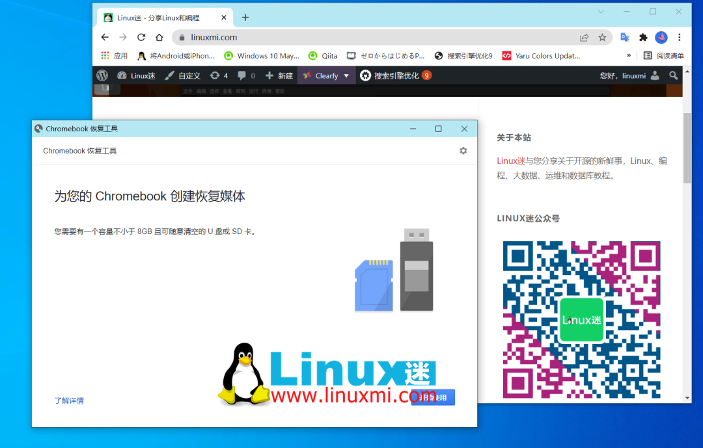This screenshot has width=703, height=448.
Task: Click the 了解详情 link
Action: click(68, 400)
